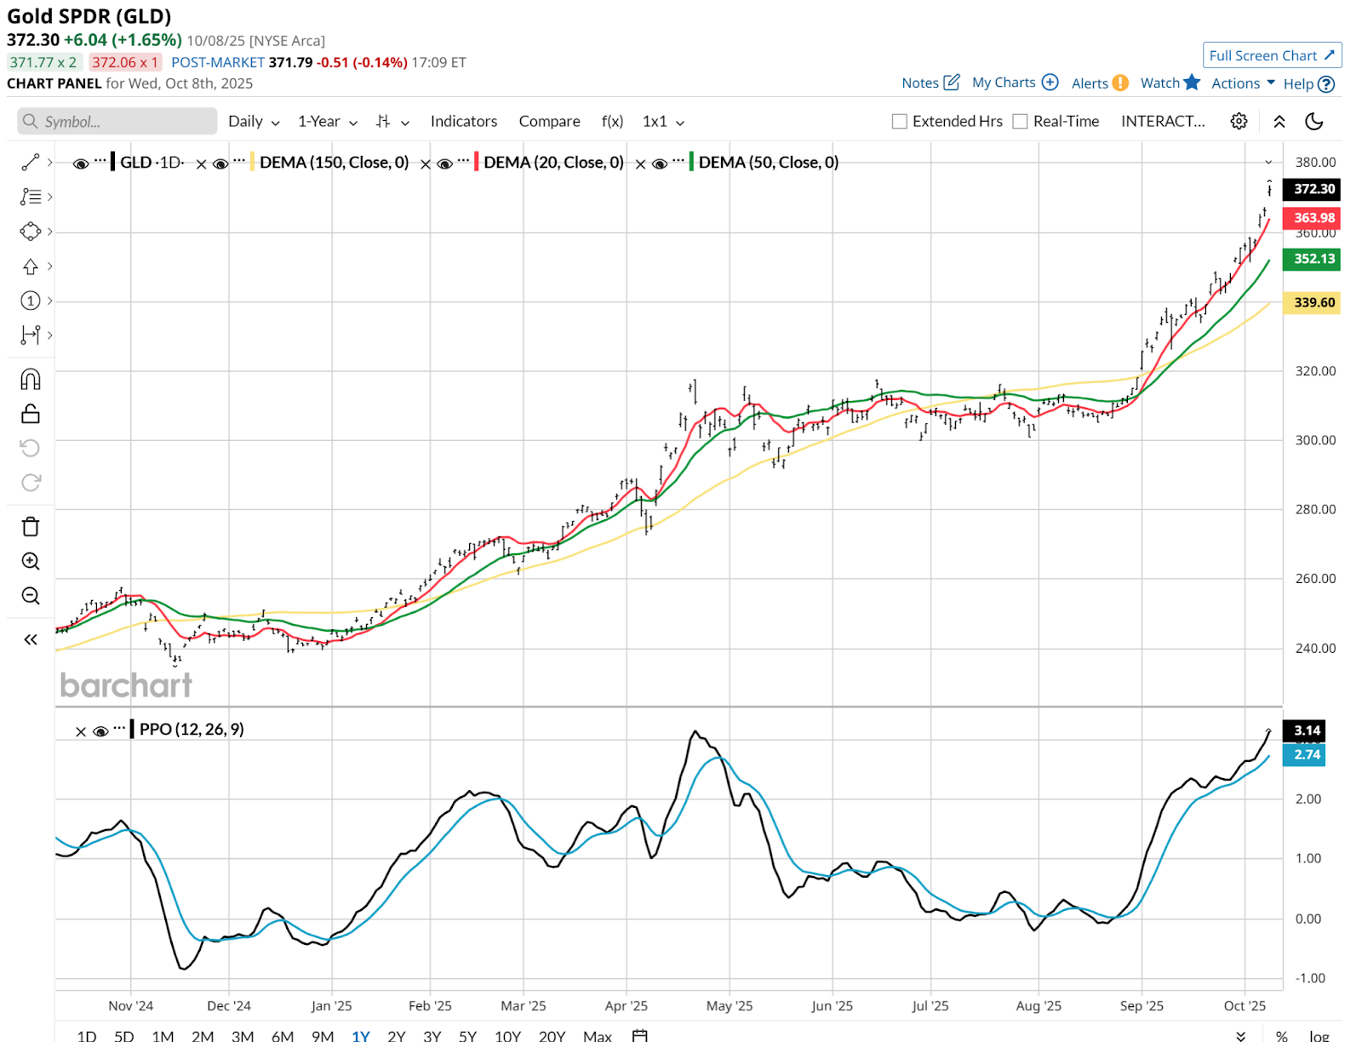The image size is (1362, 1042).
Task: Select the up arrow marker tool
Action: [31, 266]
